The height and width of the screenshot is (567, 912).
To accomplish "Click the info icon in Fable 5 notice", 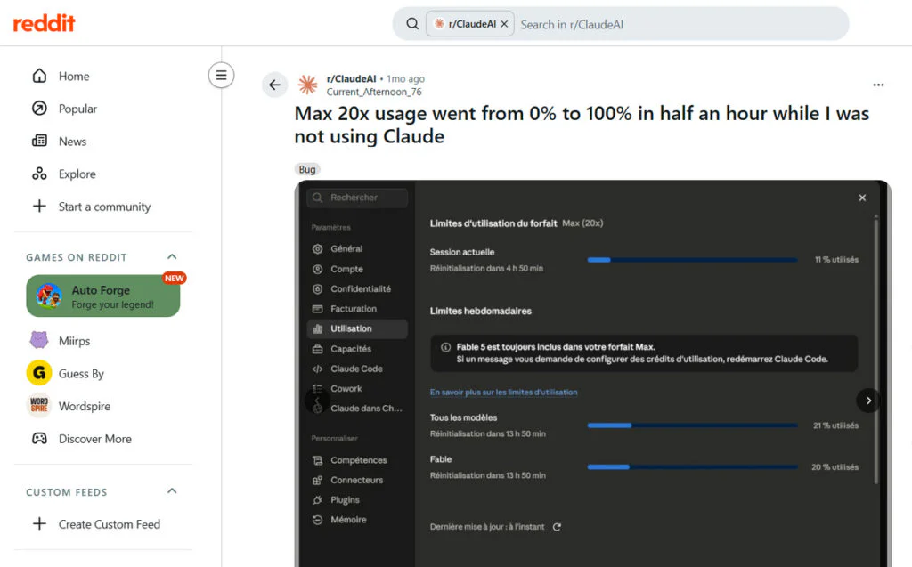I will (445, 347).
